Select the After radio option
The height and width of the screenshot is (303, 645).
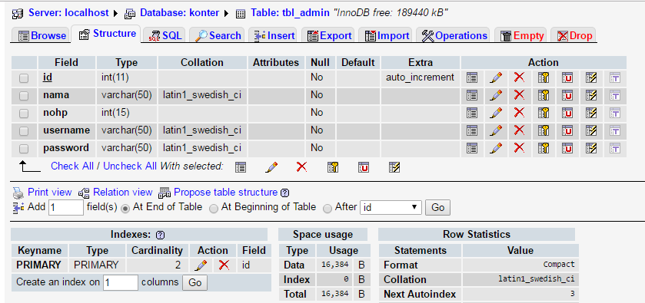tap(327, 208)
